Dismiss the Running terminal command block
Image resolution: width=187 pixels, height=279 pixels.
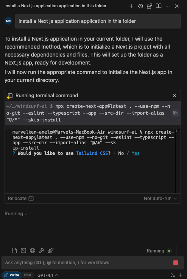[175, 96]
